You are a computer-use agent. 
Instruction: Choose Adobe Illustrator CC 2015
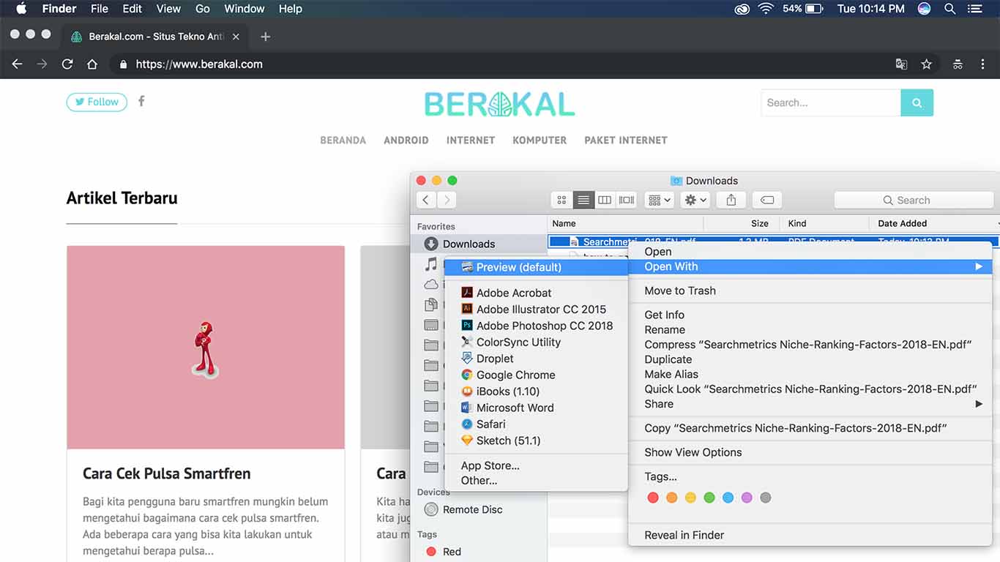pyautogui.click(x=533, y=310)
